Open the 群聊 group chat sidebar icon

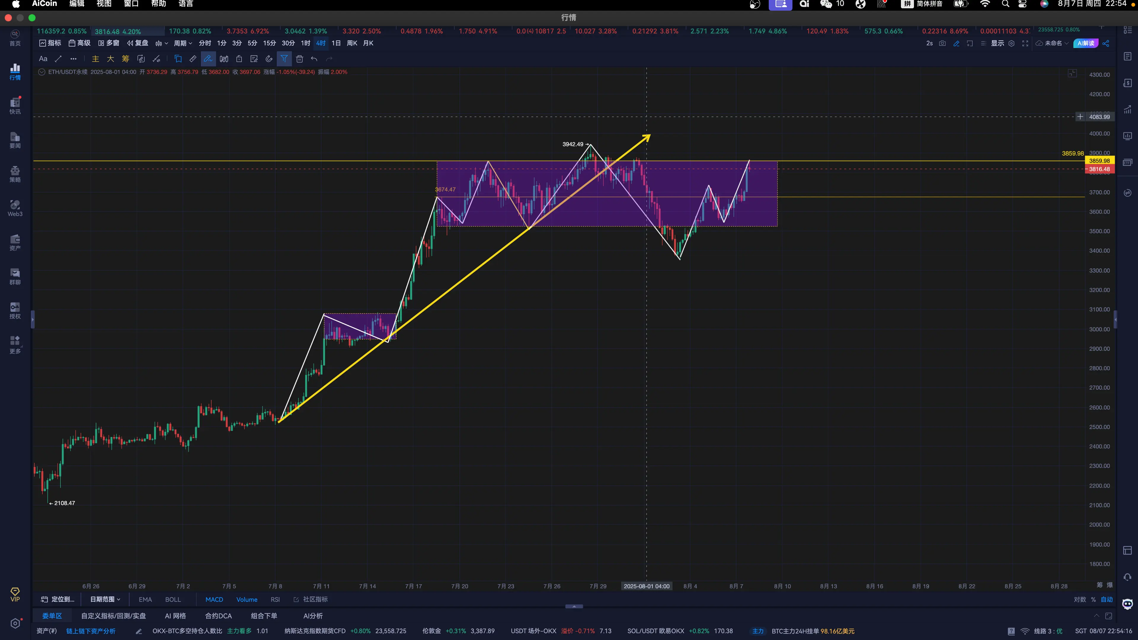coord(15,276)
